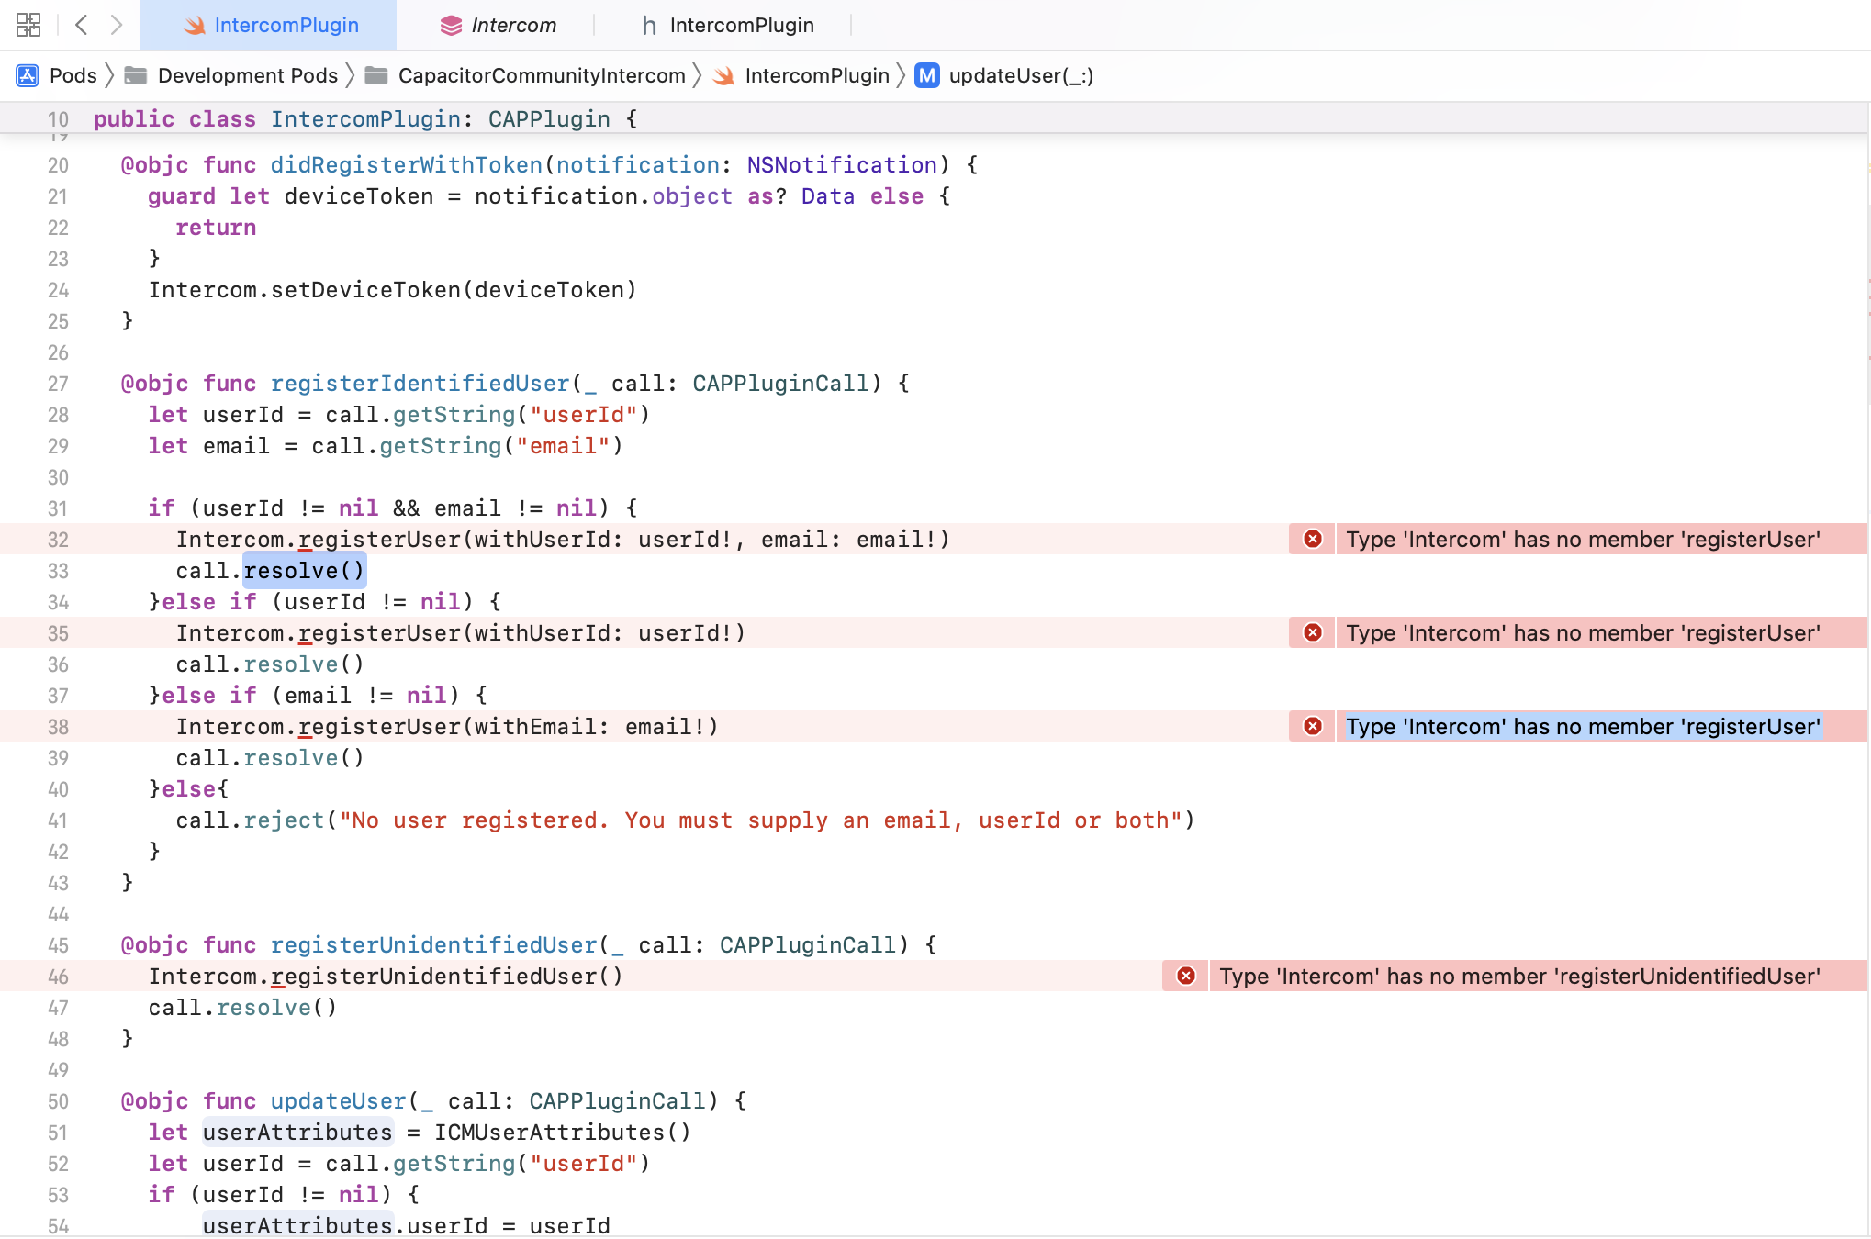Click the M method icon before updateUser(_:)
Screen dimensions: 1871x1239
[927, 75]
